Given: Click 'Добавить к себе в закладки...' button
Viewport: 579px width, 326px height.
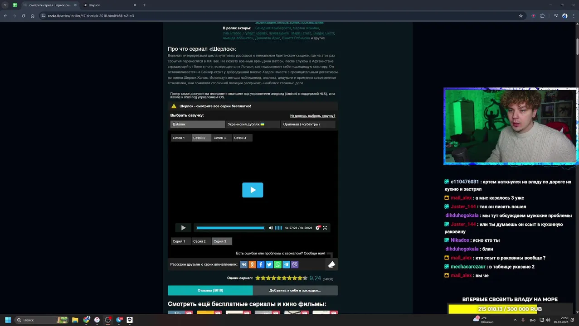Looking at the screenshot, I should [295, 290].
